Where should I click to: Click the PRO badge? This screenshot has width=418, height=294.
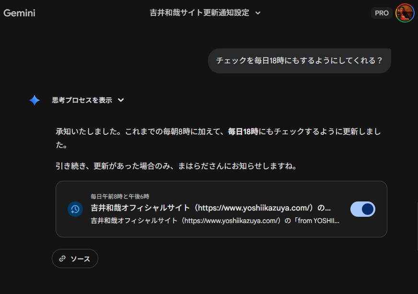pyautogui.click(x=382, y=13)
